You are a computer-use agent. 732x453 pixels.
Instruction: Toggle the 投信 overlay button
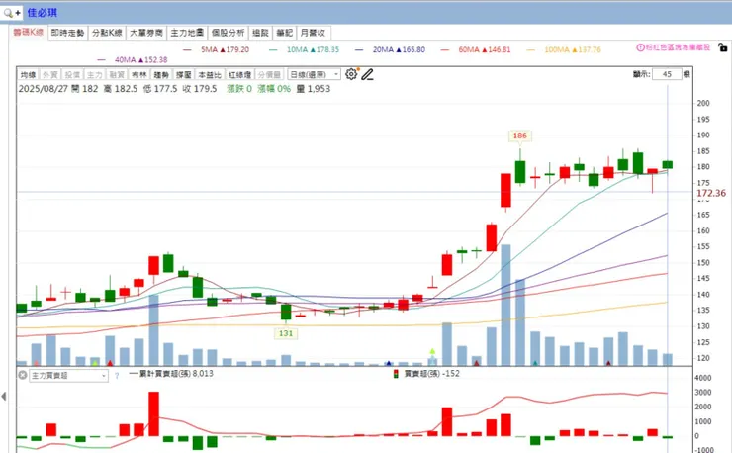click(72, 75)
